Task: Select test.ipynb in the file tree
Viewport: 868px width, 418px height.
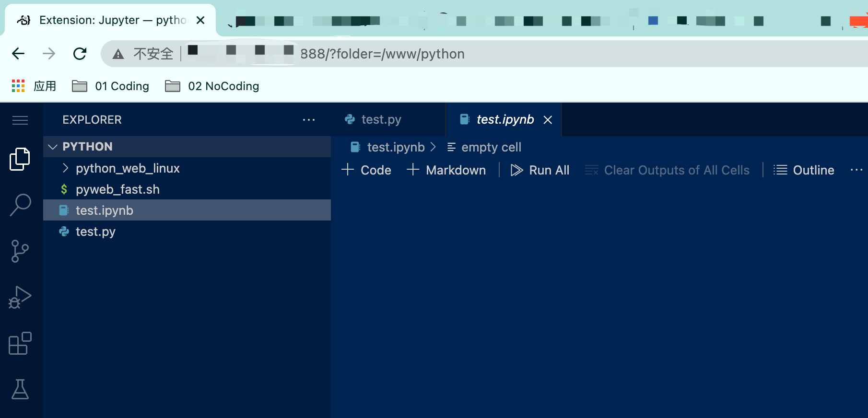Action: (x=187, y=210)
